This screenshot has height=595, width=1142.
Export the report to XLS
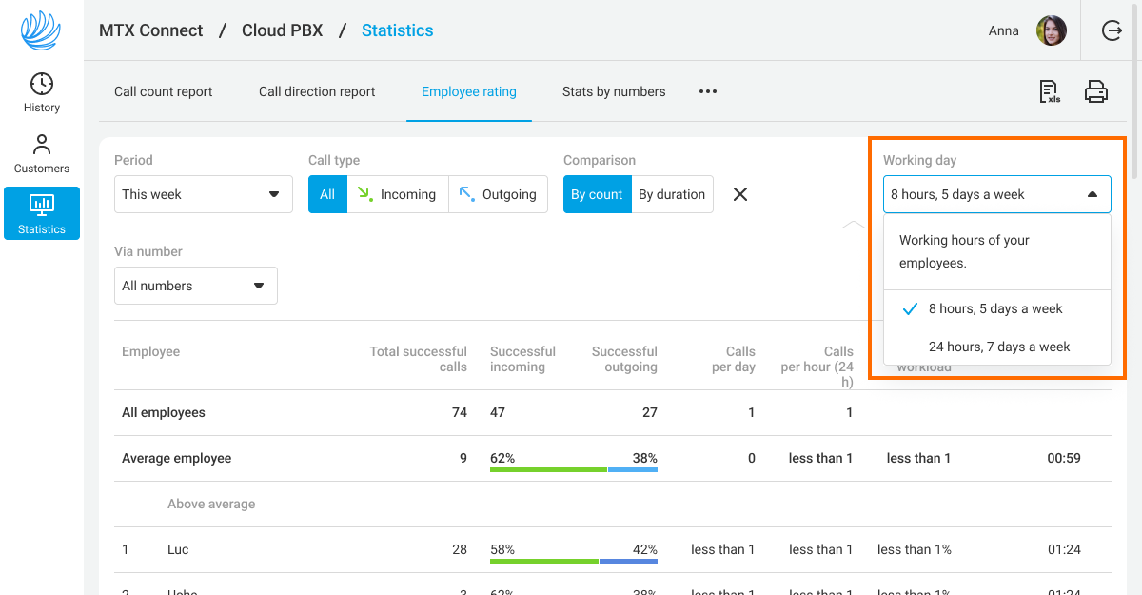[x=1049, y=91]
